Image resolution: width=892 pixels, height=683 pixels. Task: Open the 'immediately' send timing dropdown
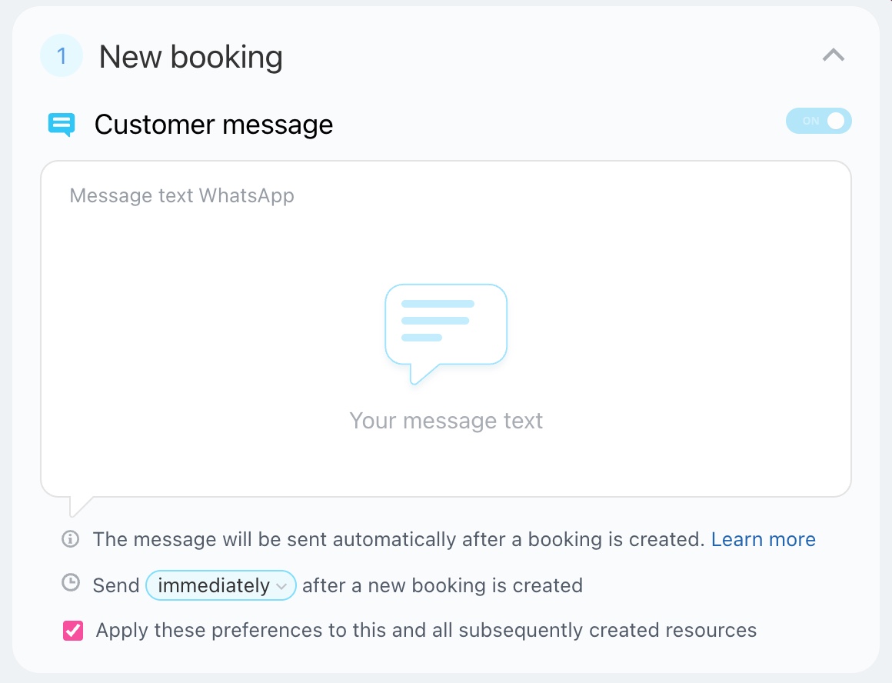coord(214,585)
